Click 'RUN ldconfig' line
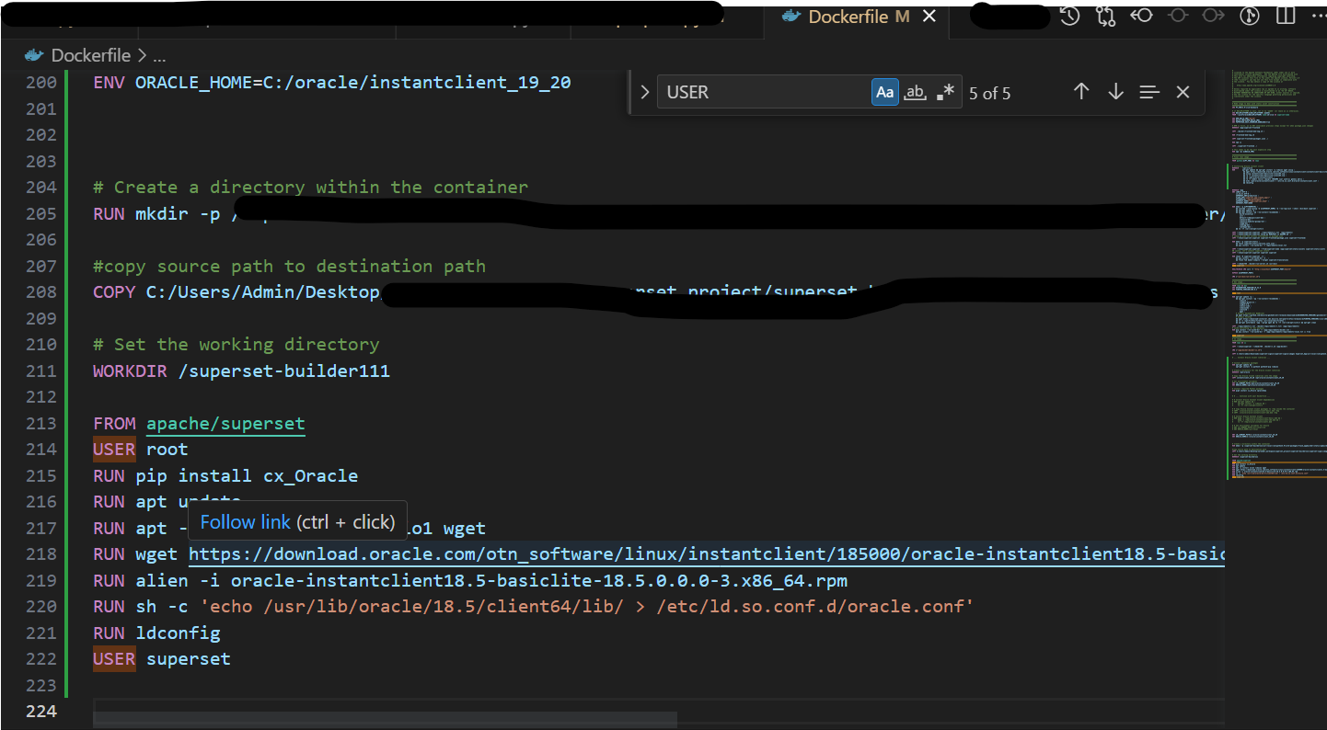 click(156, 633)
